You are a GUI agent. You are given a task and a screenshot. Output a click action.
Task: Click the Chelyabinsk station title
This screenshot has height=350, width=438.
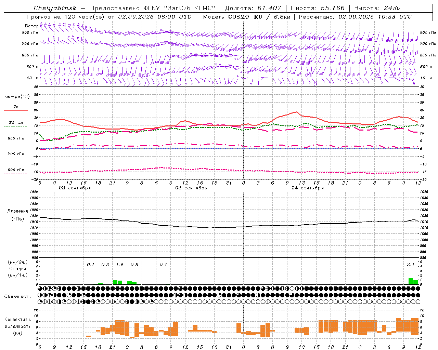(55, 8)
